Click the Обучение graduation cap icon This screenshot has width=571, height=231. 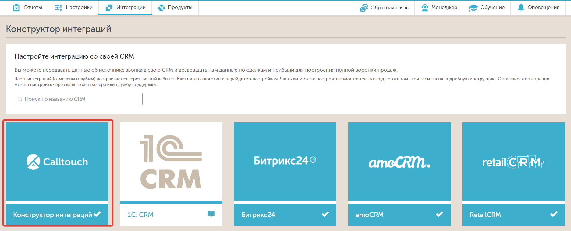click(473, 8)
